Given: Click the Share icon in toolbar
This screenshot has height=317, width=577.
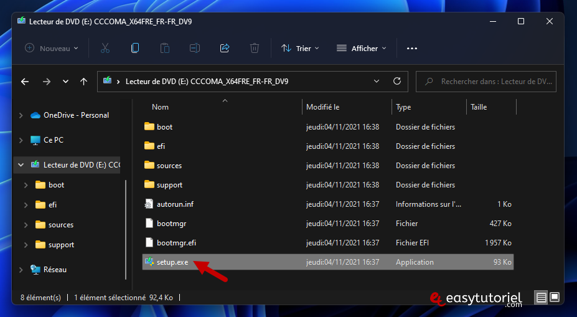Looking at the screenshot, I should pyautogui.click(x=225, y=48).
